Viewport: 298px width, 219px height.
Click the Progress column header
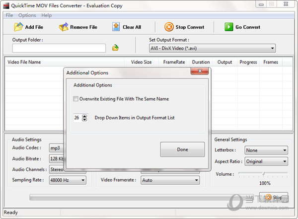point(248,62)
